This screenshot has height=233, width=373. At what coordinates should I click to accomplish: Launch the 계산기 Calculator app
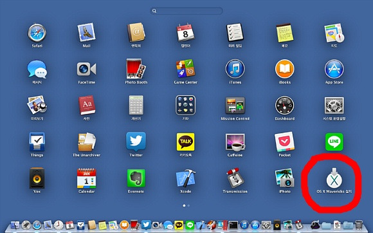click(x=136, y=105)
